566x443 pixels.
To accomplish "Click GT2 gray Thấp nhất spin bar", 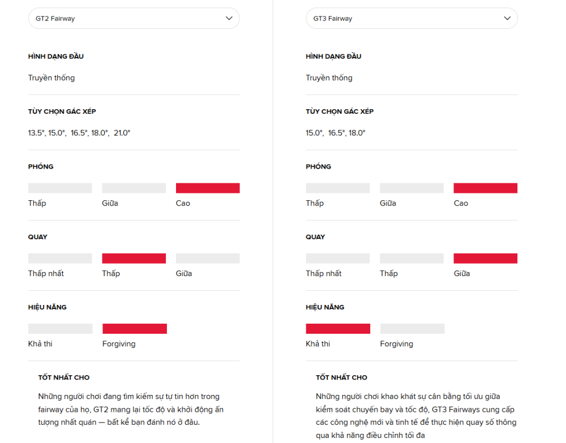I will pos(60,259).
